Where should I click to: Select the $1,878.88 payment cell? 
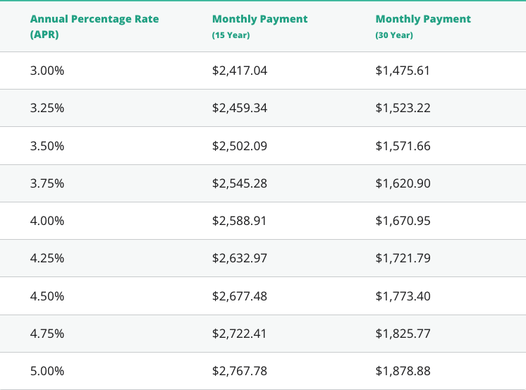[x=403, y=371]
